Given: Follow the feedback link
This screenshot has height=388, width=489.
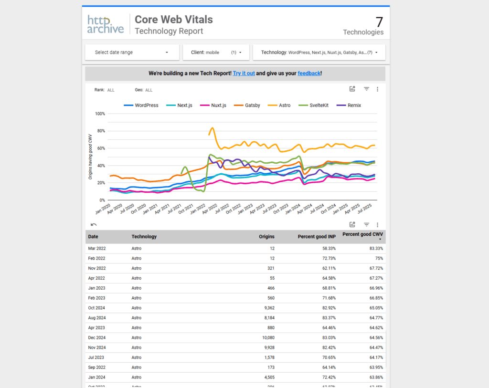Looking at the screenshot, I should (309, 73).
